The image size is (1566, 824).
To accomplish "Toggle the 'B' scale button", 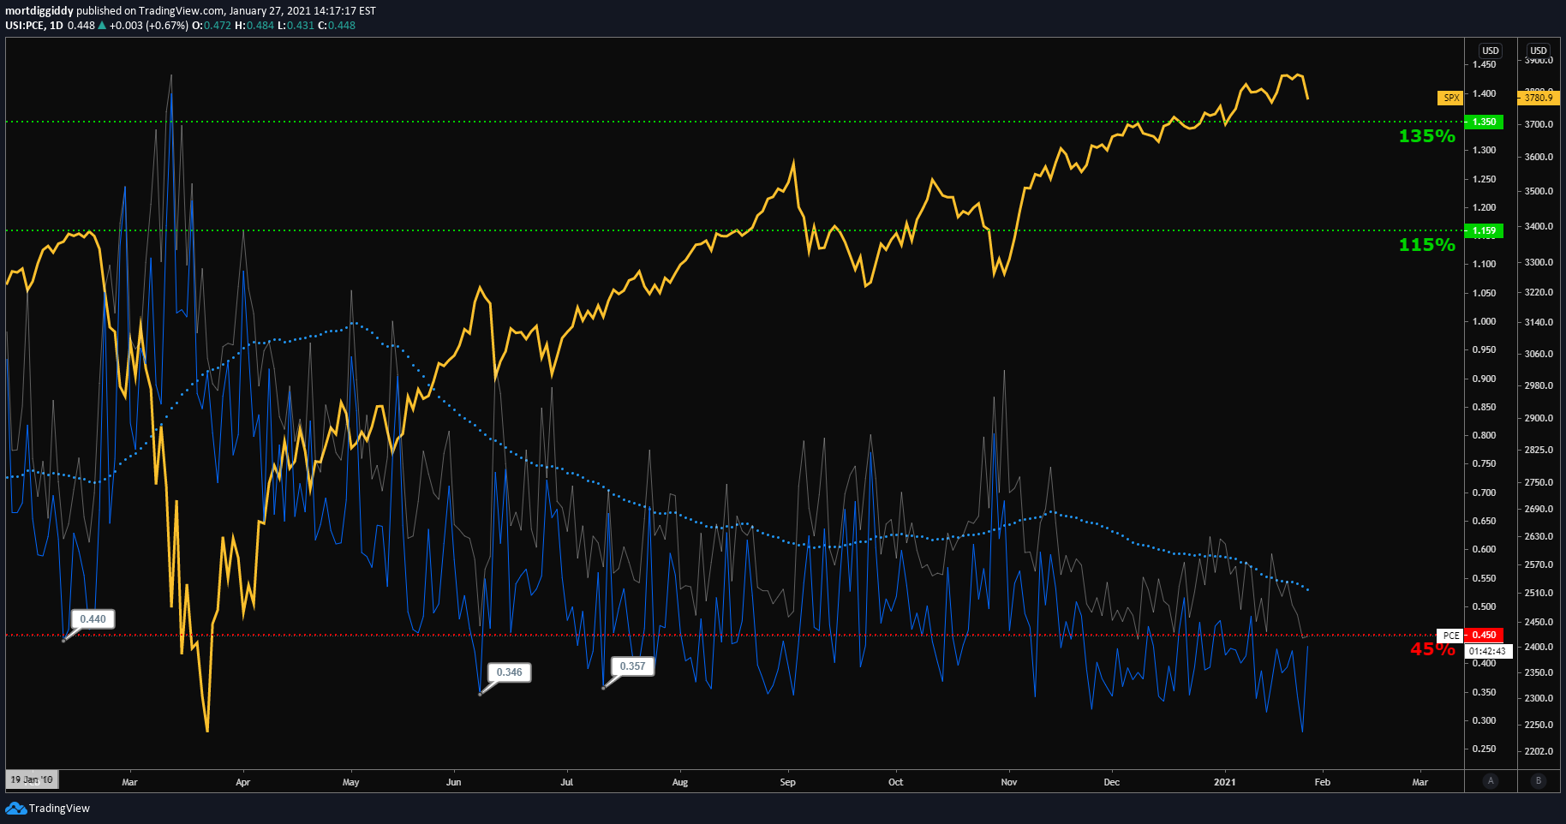I will coord(1539,780).
